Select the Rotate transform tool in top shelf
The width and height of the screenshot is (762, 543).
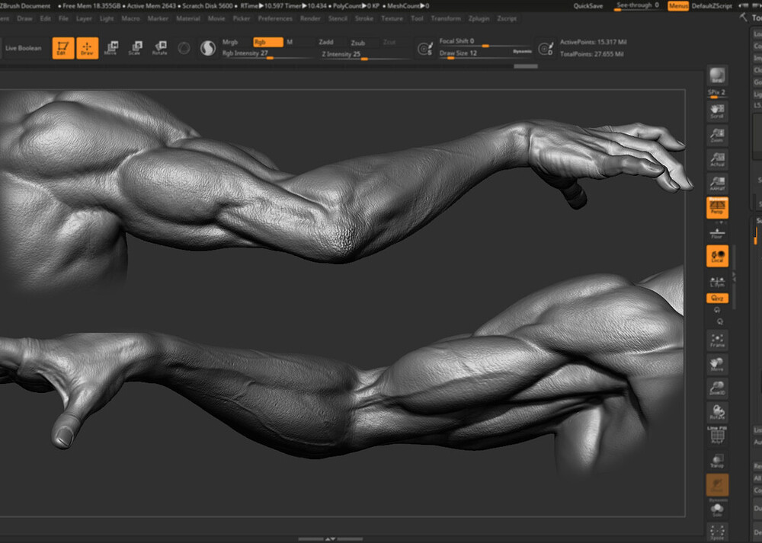[160, 48]
